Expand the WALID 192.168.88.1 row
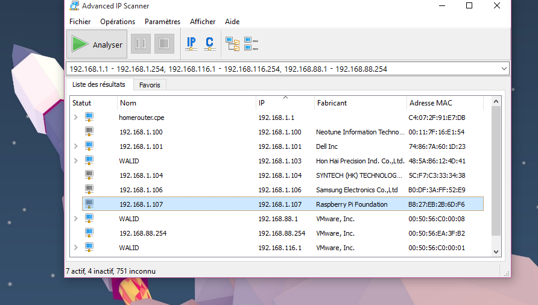 click(76, 219)
